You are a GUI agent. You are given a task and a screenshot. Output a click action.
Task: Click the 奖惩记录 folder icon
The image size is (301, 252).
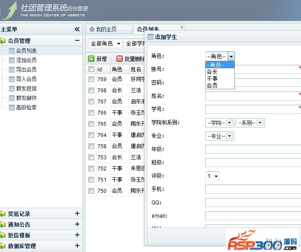pyautogui.click(x=3, y=214)
